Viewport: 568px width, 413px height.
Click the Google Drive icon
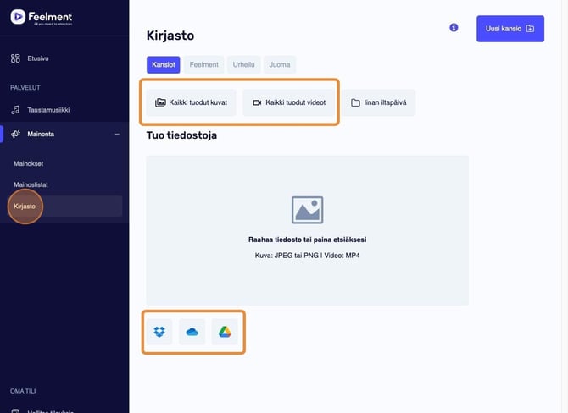coord(225,332)
